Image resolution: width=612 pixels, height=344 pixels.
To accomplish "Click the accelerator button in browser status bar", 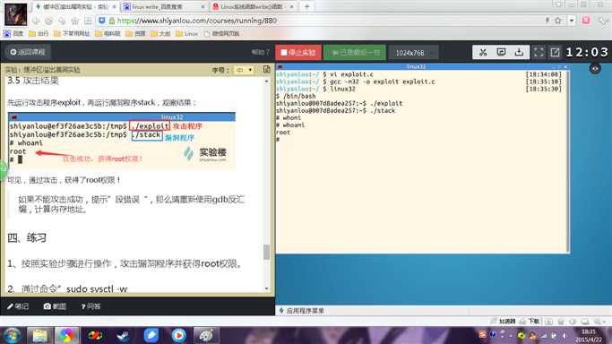I will point(503,322).
